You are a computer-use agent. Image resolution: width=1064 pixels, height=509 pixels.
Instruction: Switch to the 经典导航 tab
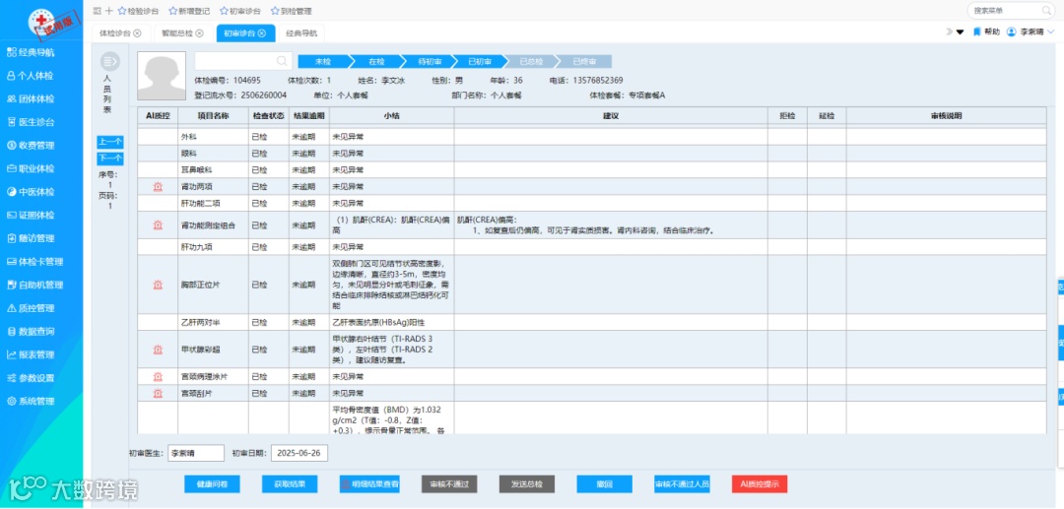tap(302, 33)
